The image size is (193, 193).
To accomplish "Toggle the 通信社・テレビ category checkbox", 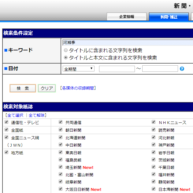I will pos(6,122).
